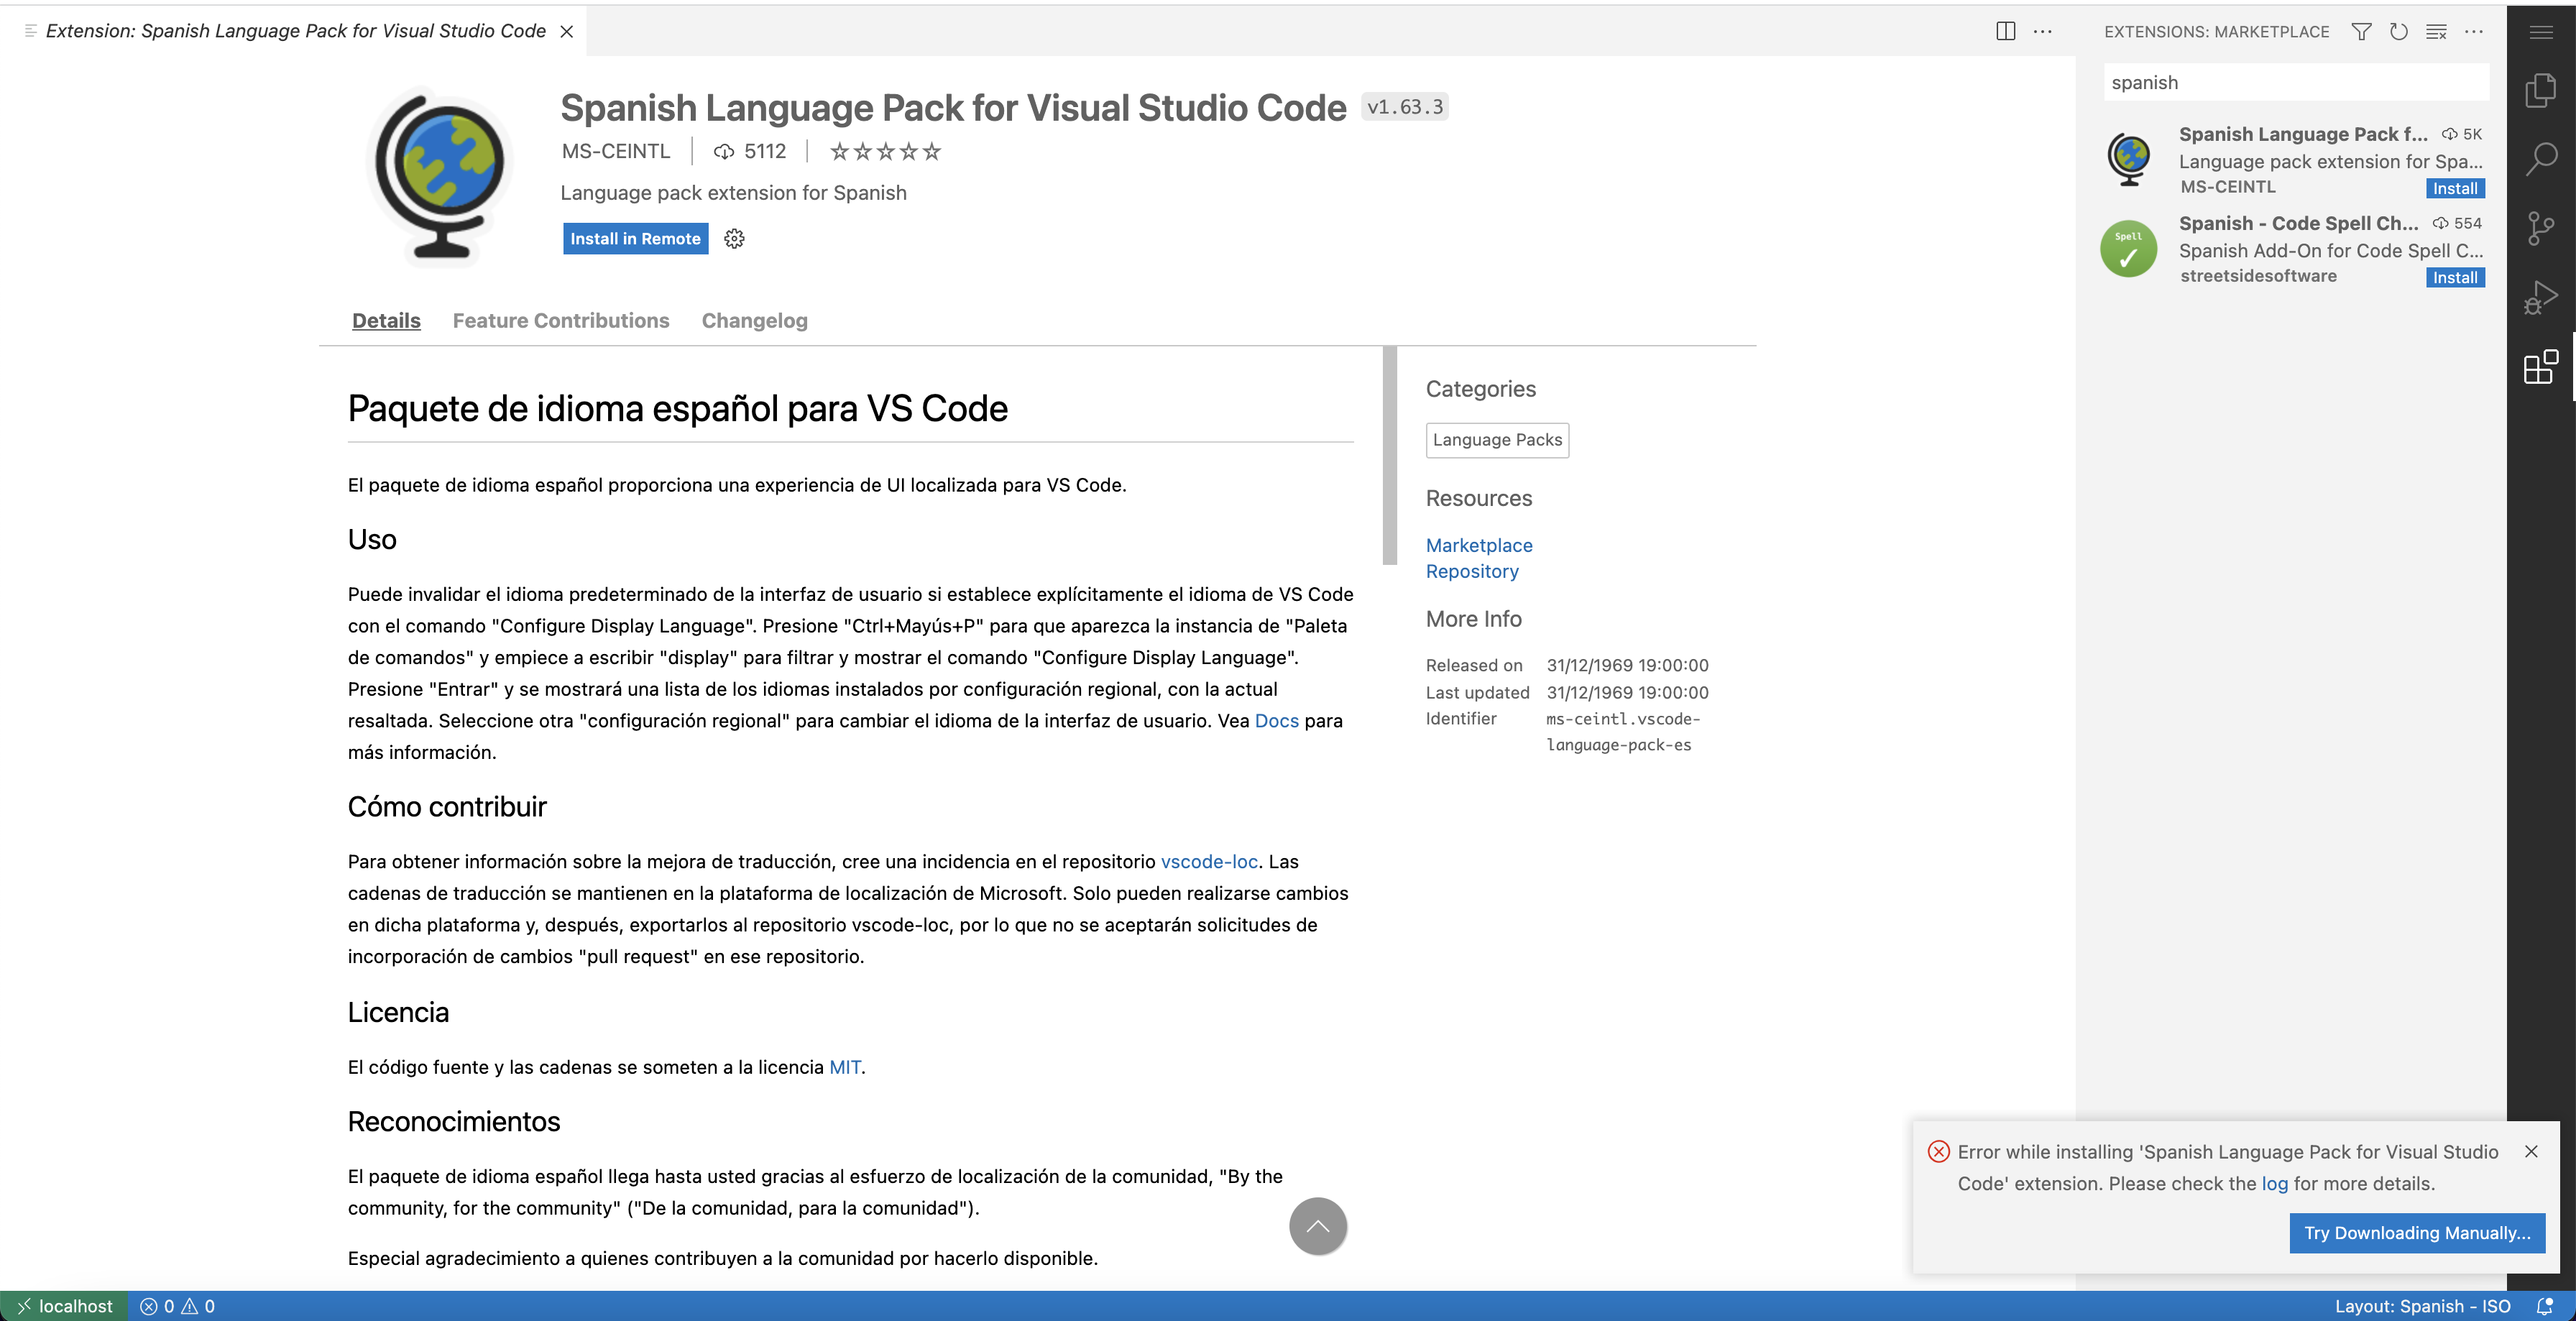The image size is (2576, 1321).
Task: Open Source Control view in activity bar
Action: click(2541, 228)
